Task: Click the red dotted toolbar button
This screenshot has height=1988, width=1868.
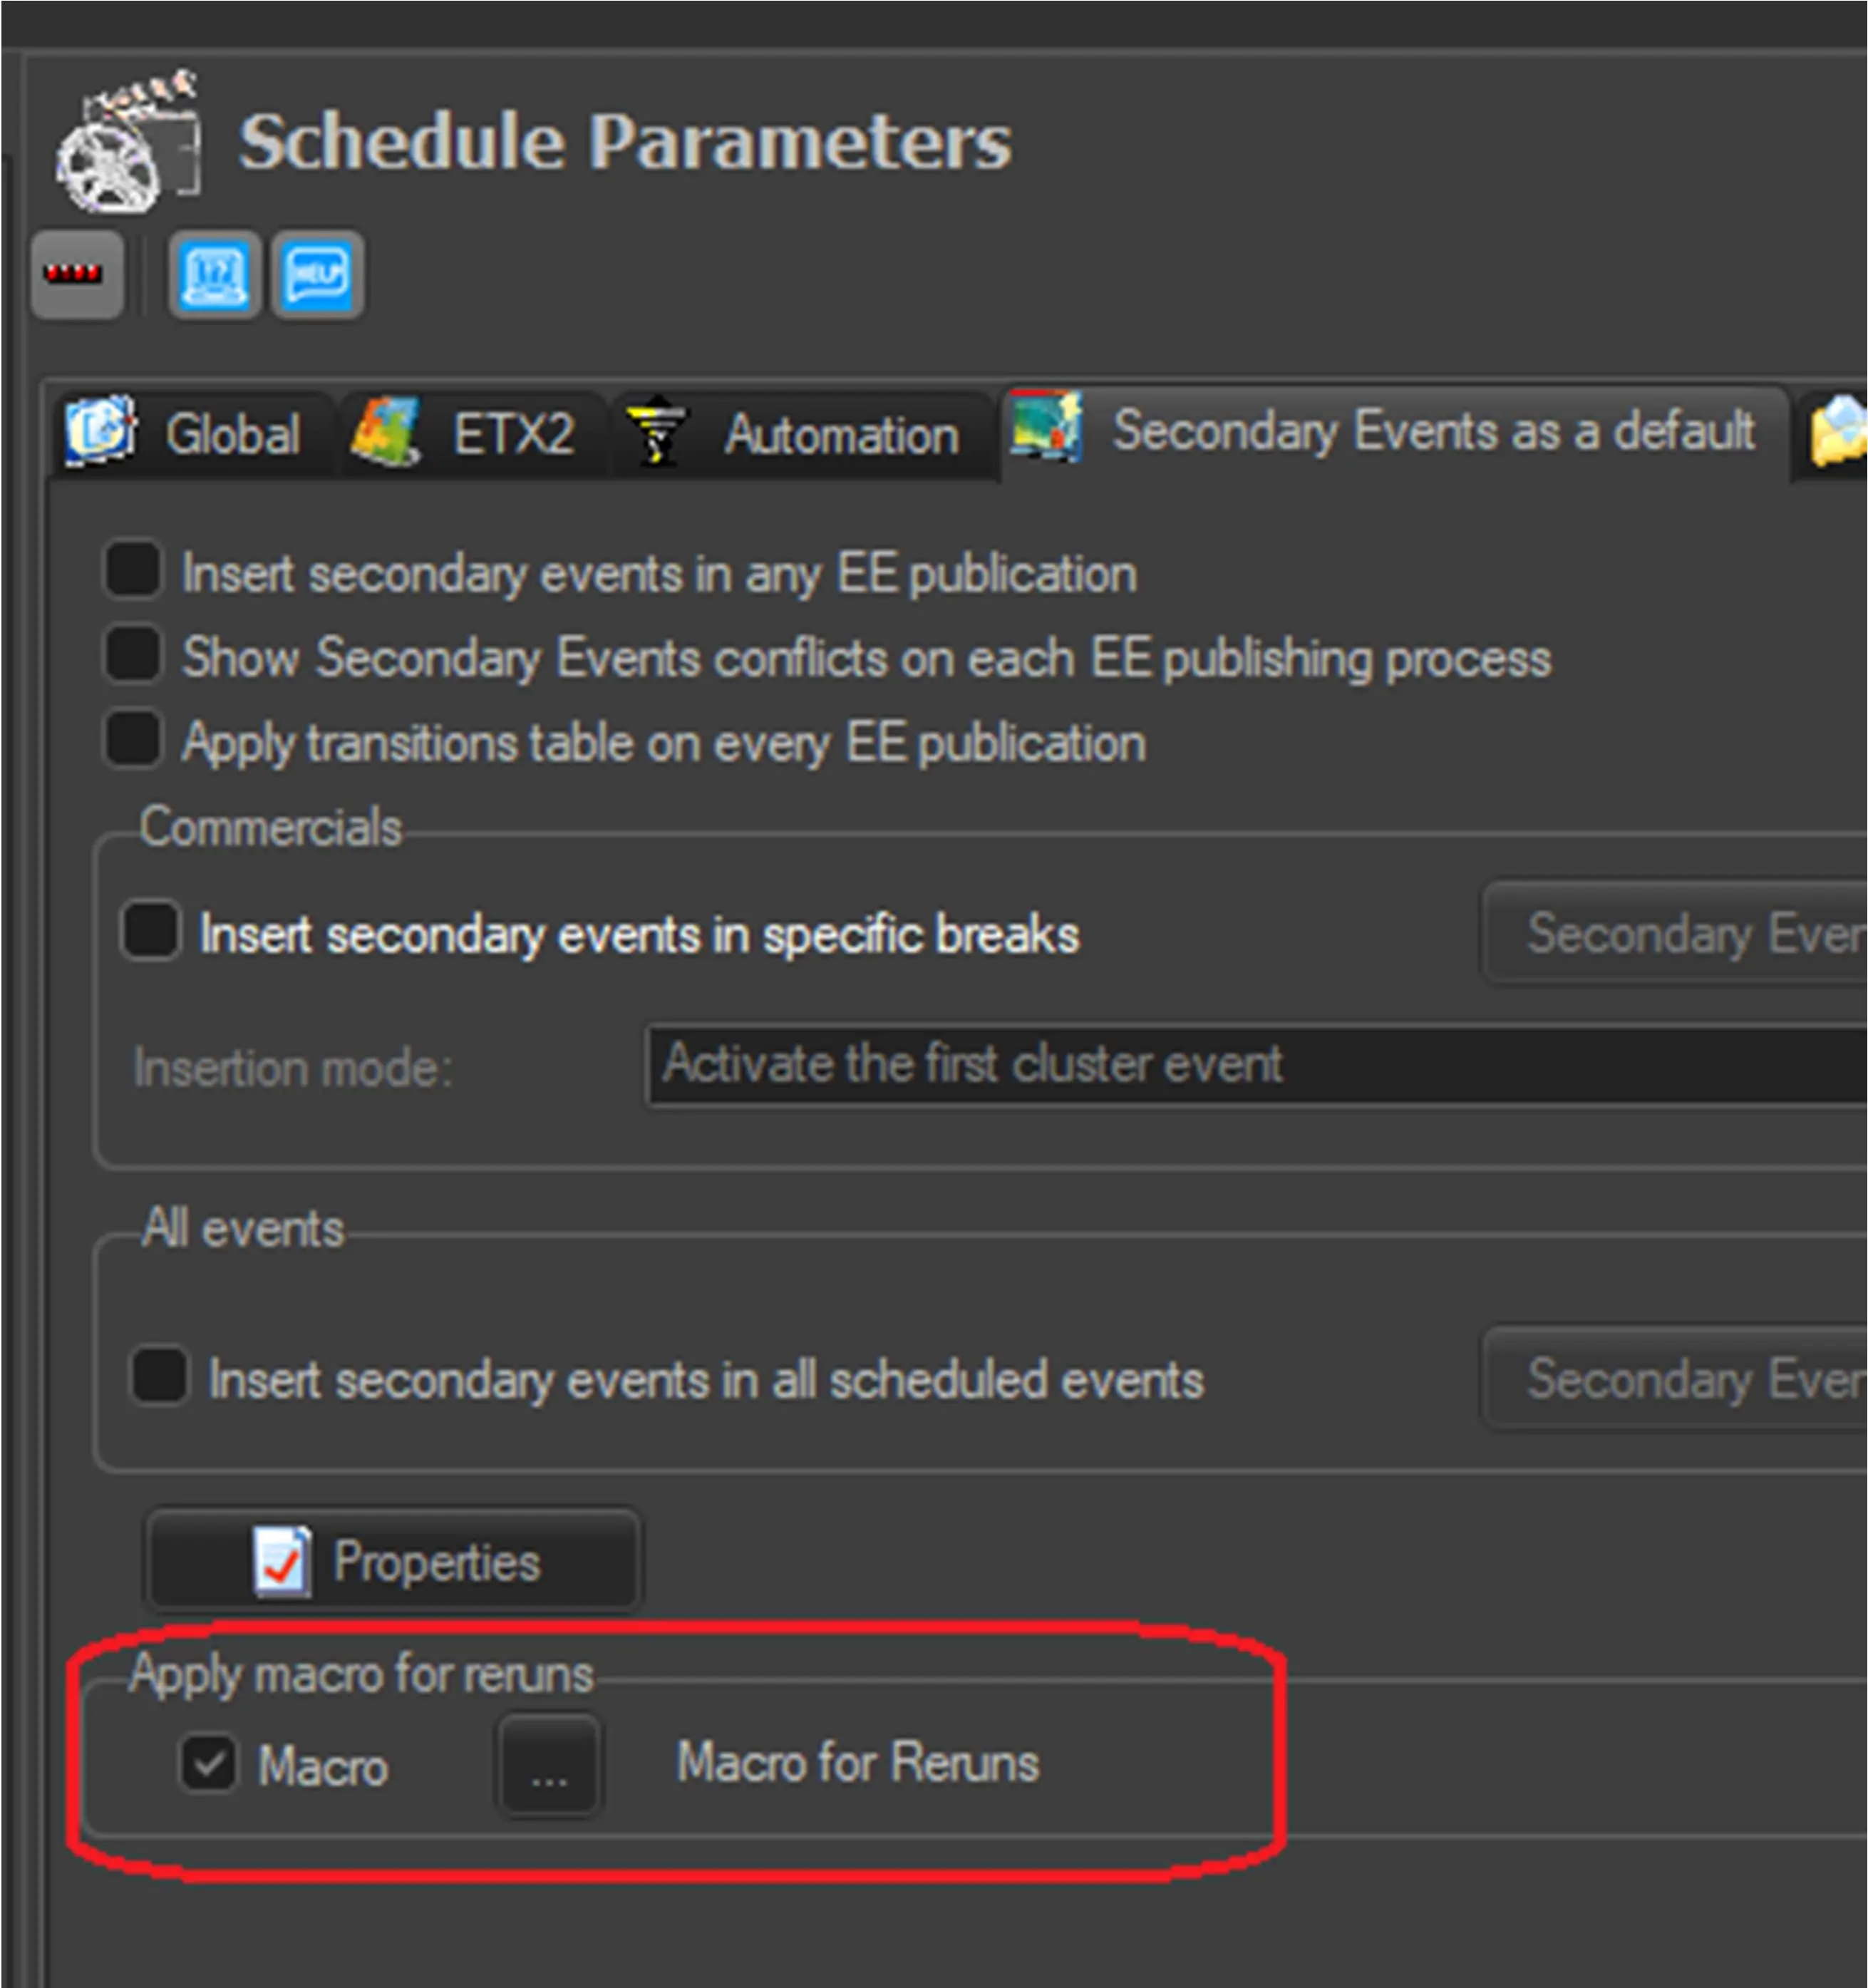Action: pos(77,274)
